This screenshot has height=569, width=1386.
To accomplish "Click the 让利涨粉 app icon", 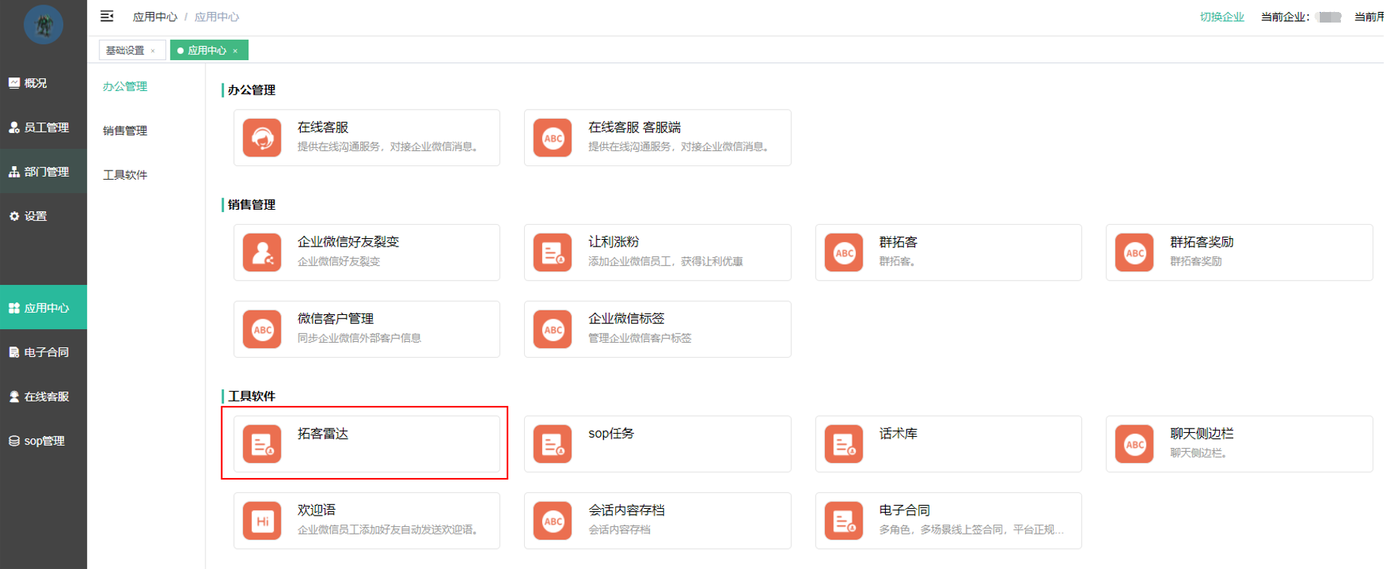I will click(552, 253).
